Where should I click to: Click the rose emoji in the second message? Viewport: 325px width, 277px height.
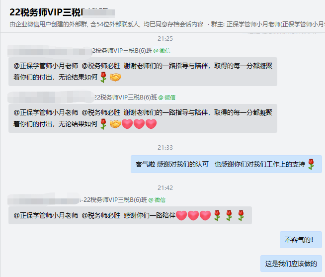pos(103,124)
